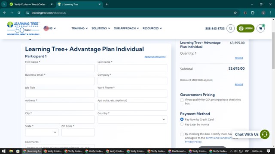Remove the Advantage Plan item from cart
Screen dimensions: 275x154
point(239,58)
